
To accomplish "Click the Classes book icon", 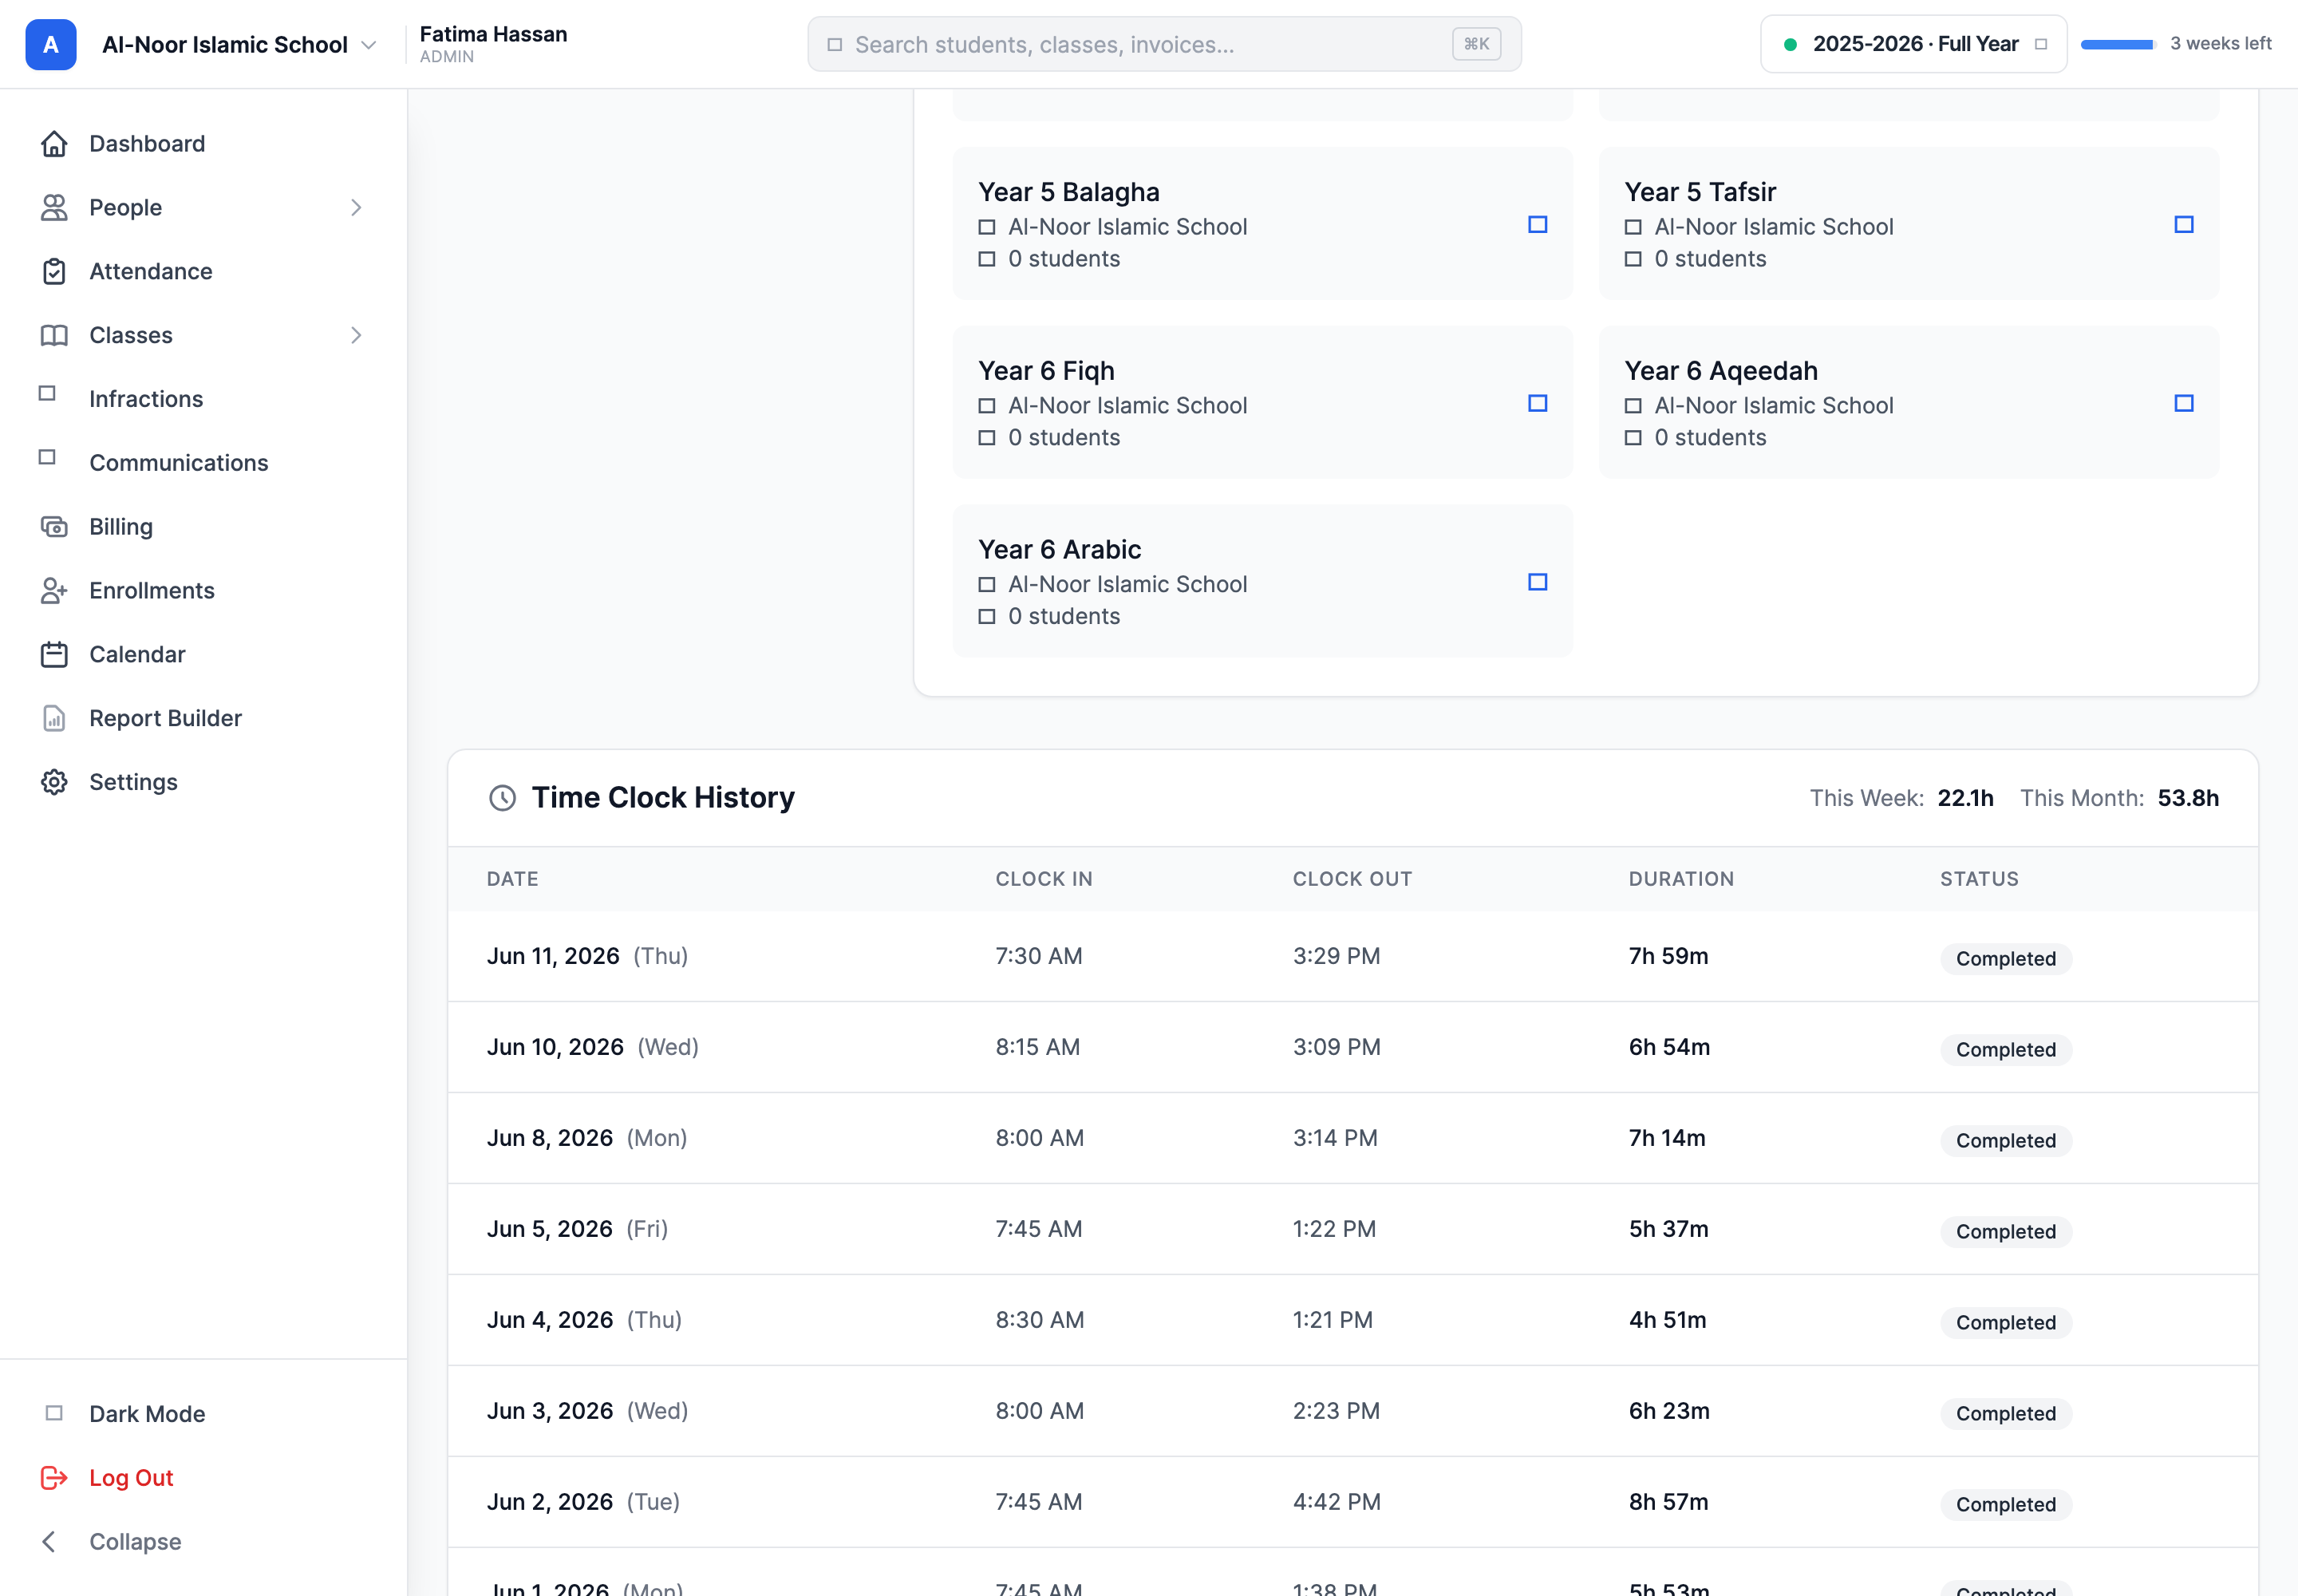I will 54,336.
